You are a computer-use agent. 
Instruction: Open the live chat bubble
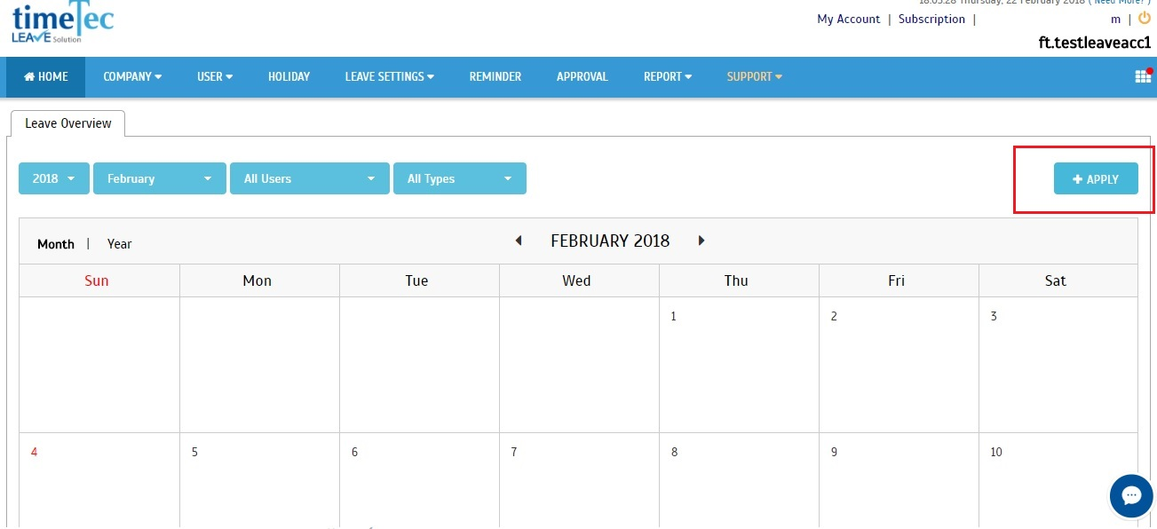(x=1131, y=495)
